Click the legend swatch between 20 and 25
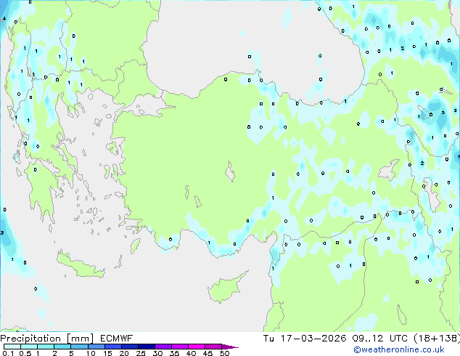The width and height of the screenshot is (460, 356). click(x=130, y=347)
